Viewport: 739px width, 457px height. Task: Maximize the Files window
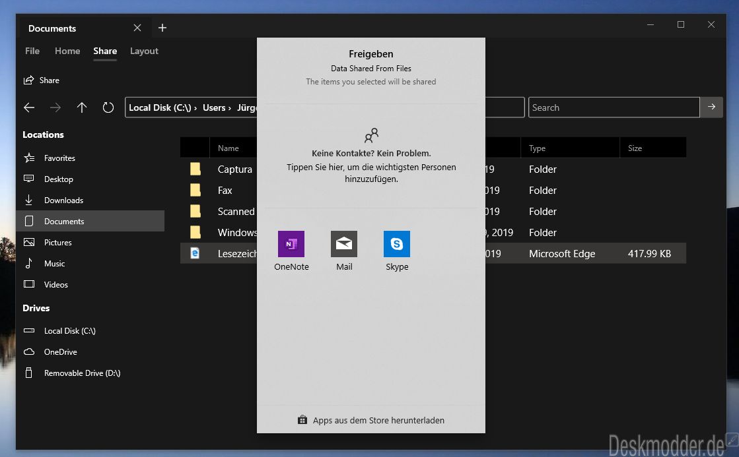tap(681, 24)
